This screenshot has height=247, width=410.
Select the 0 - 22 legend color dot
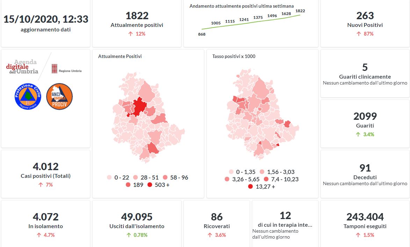tap(109, 177)
